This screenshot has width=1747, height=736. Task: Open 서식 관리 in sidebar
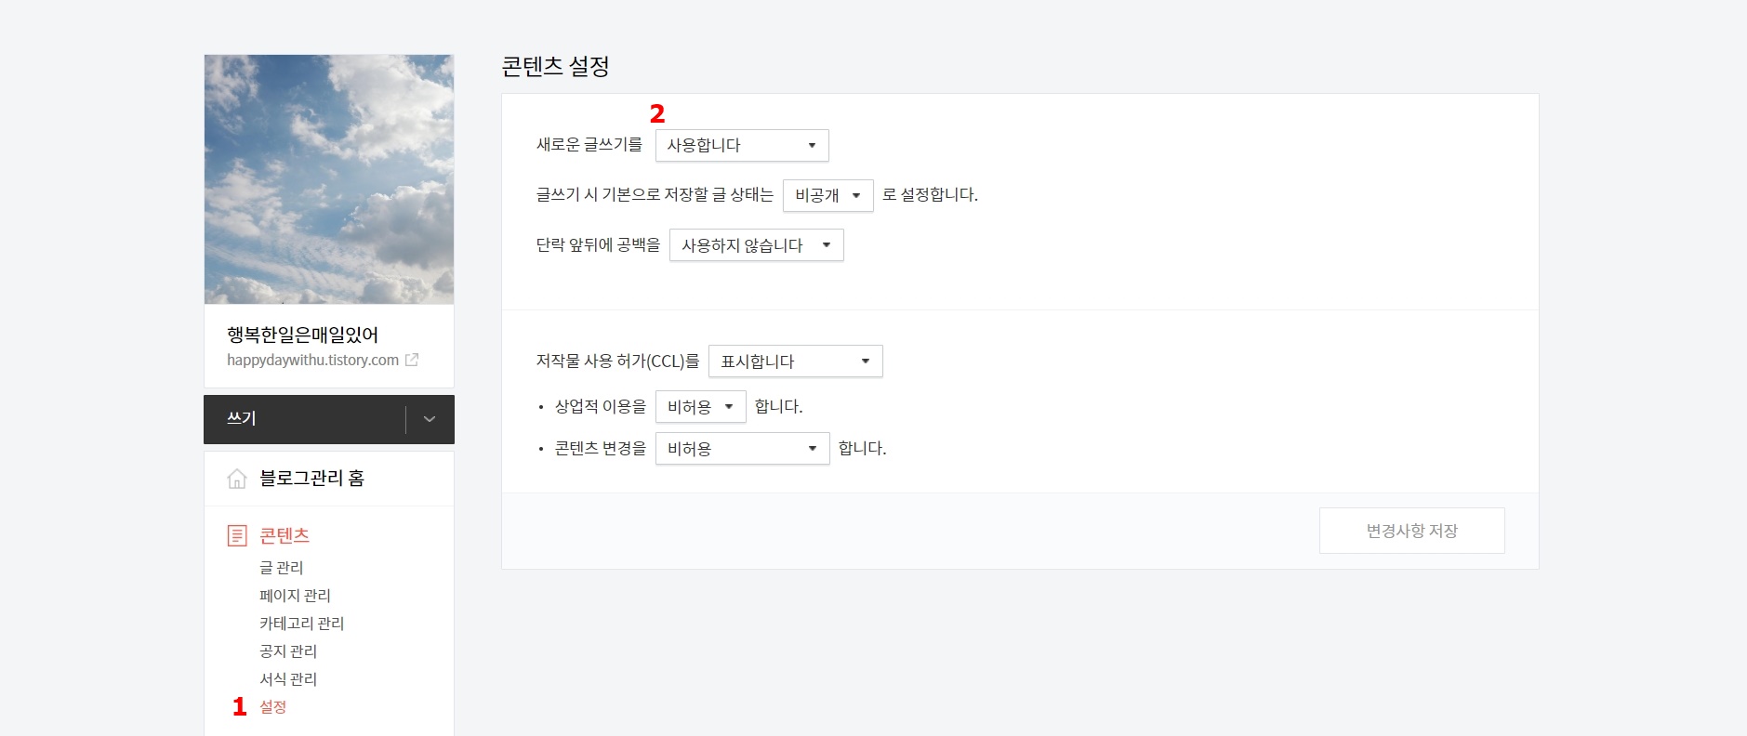(288, 679)
